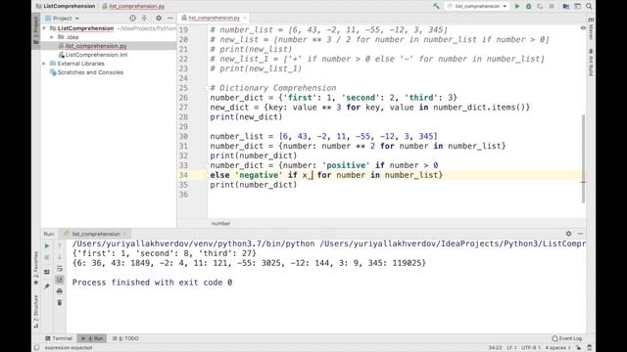
Task: Click the layout window icon beside search
Action: [x=577, y=6]
